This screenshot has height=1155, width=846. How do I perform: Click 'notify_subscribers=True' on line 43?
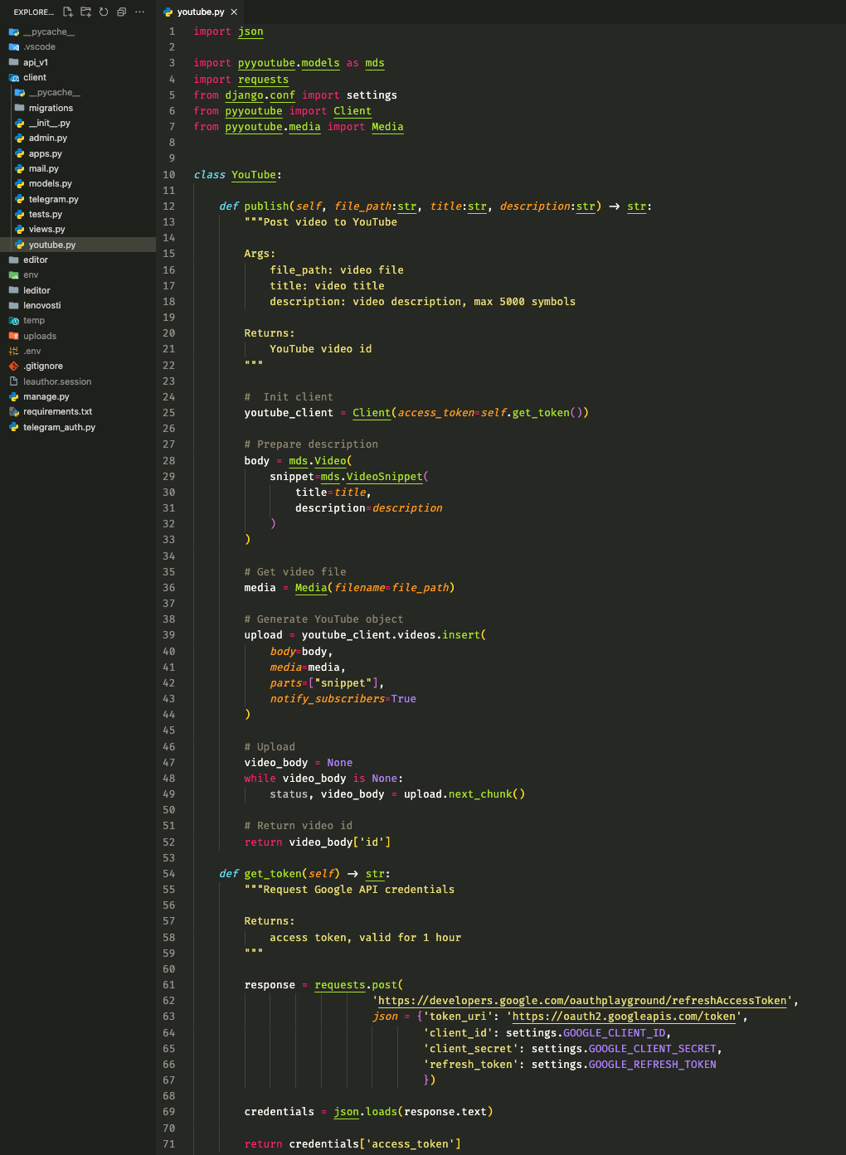(x=343, y=699)
